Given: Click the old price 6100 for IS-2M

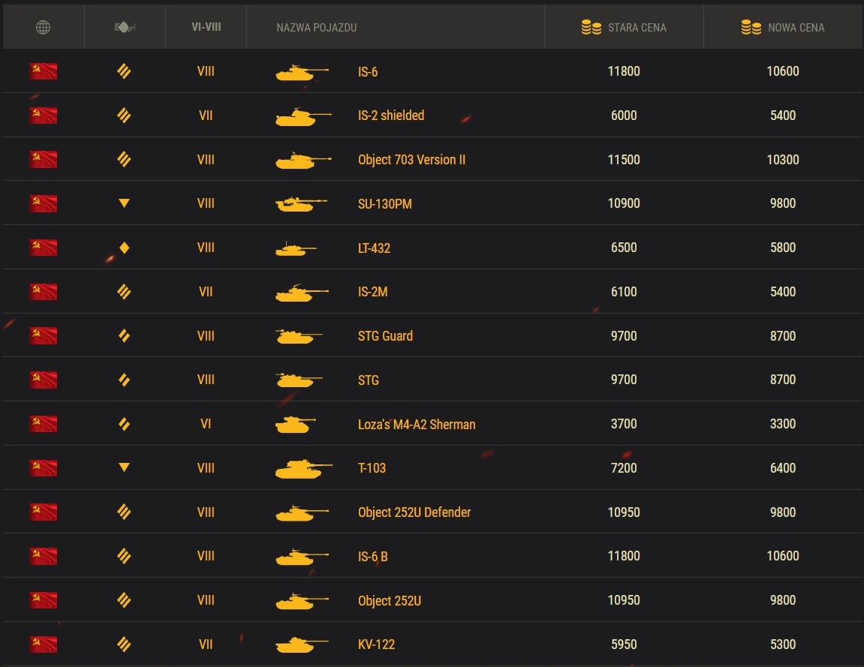Looking at the screenshot, I should [x=624, y=292].
